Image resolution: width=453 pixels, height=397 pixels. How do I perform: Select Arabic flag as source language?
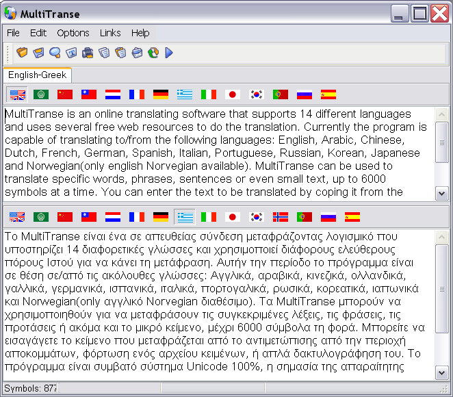41,94
